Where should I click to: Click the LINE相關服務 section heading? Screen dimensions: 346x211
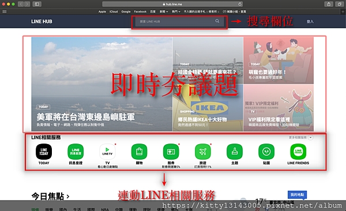[x=46, y=138]
